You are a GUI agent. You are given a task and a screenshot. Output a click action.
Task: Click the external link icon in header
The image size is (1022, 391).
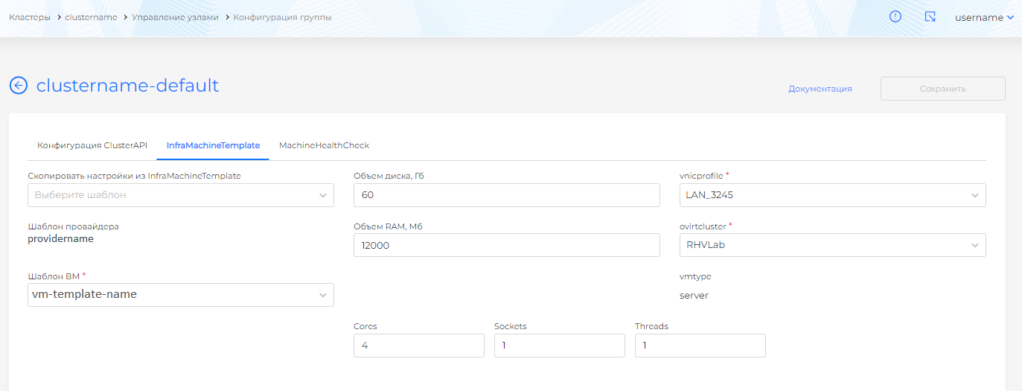(x=930, y=16)
